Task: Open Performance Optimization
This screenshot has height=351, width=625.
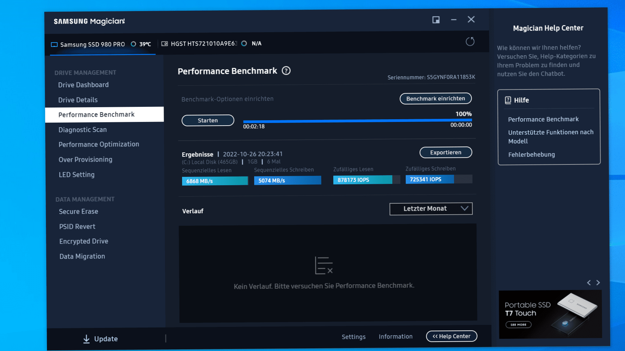Action: 99,144
